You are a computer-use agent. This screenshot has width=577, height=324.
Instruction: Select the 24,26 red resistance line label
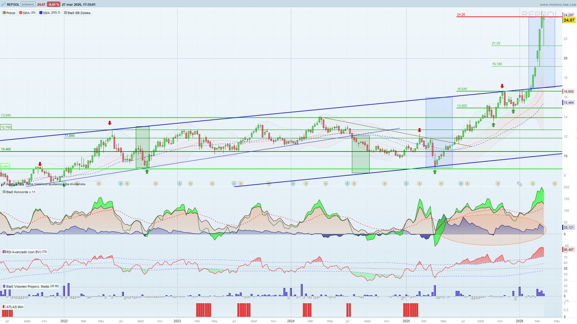(461, 15)
